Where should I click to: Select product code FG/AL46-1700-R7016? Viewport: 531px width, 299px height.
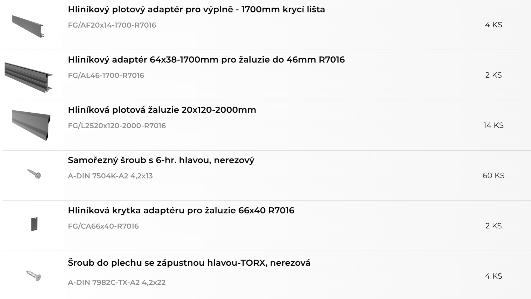tap(106, 75)
